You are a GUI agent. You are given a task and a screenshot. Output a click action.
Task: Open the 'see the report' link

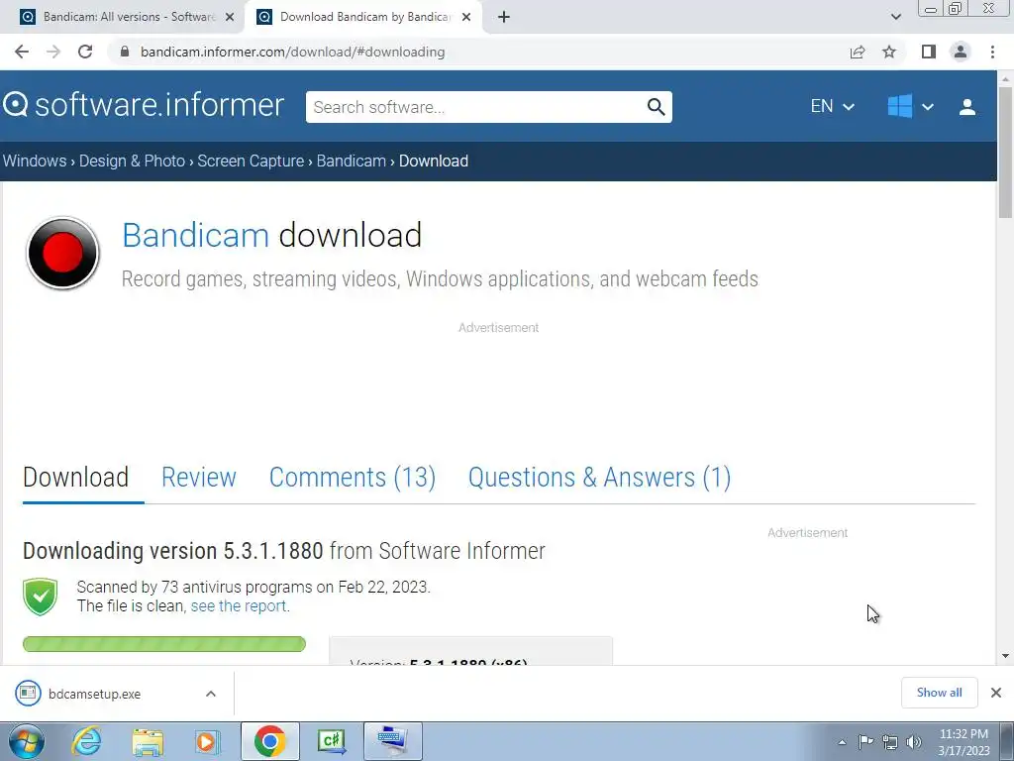point(238,606)
